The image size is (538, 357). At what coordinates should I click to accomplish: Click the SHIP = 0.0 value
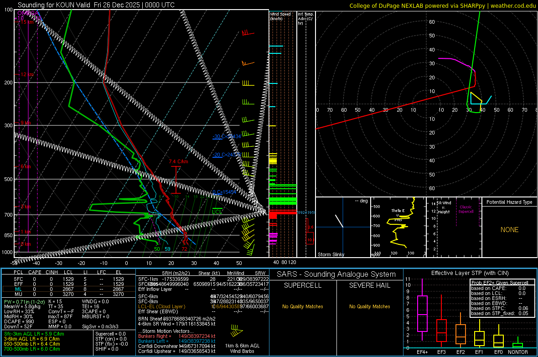[x=107, y=349]
